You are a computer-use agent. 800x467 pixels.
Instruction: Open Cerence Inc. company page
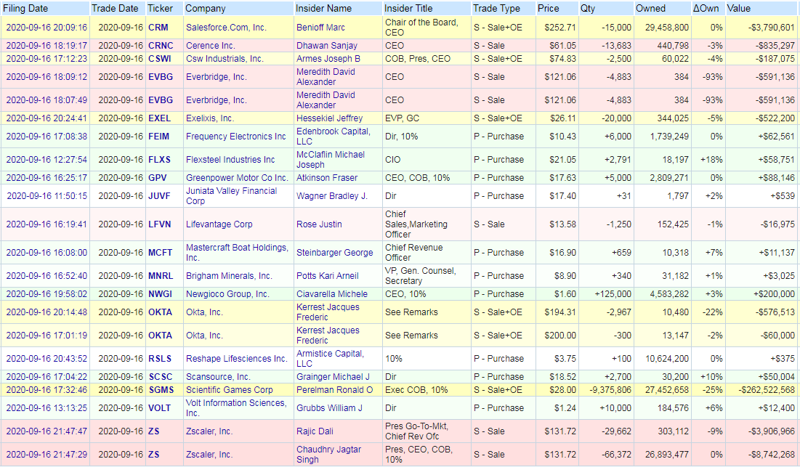(x=210, y=45)
